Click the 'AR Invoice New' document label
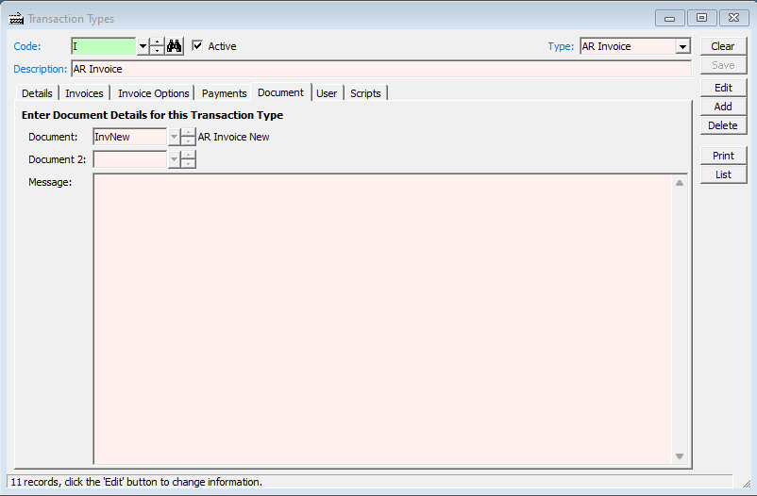This screenshot has width=757, height=496. click(x=234, y=137)
